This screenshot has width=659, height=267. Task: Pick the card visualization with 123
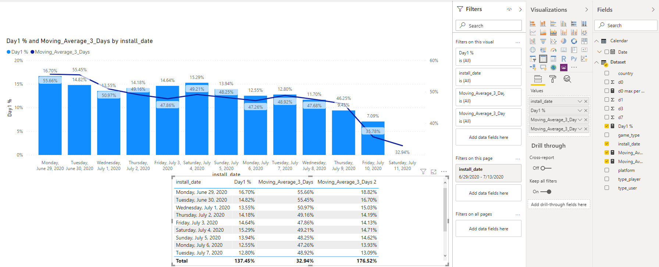click(x=563, y=50)
